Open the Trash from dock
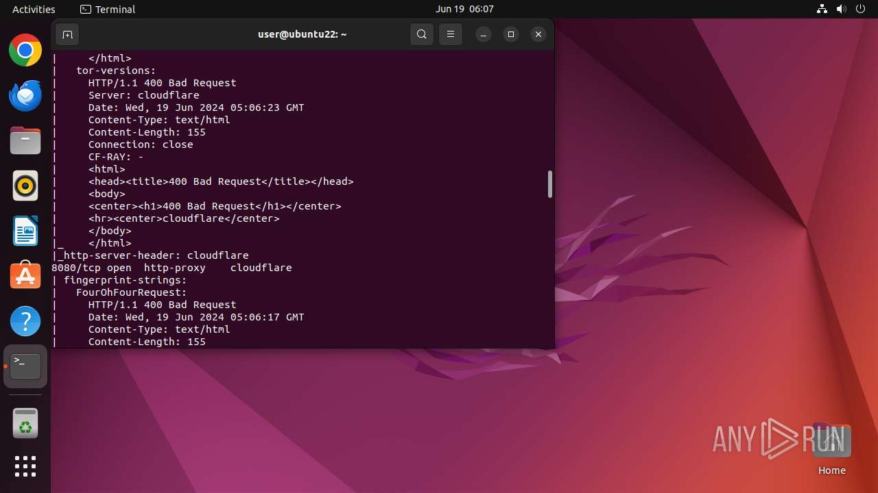The height and width of the screenshot is (493, 878). click(x=25, y=424)
